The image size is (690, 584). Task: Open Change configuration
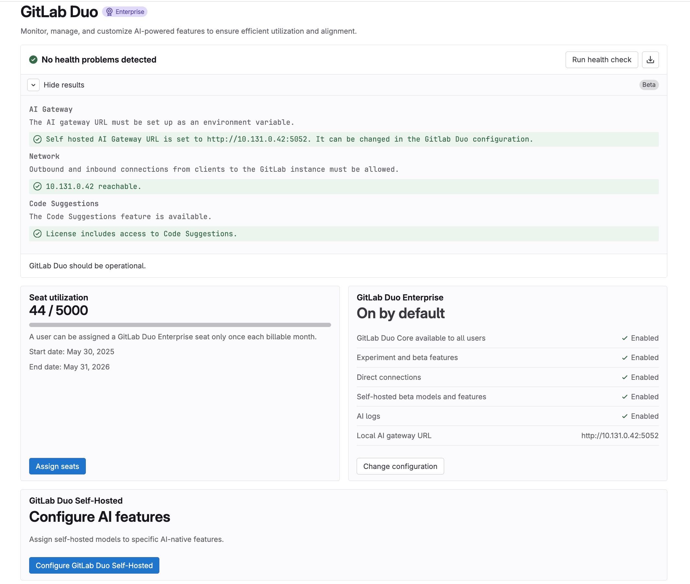[400, 466]
